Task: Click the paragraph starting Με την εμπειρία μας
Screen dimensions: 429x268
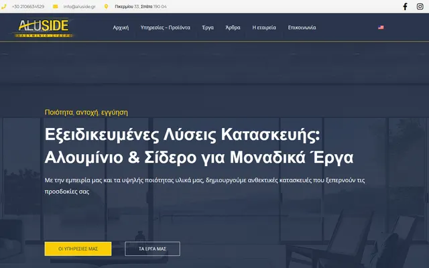Action: click(204, 186)
